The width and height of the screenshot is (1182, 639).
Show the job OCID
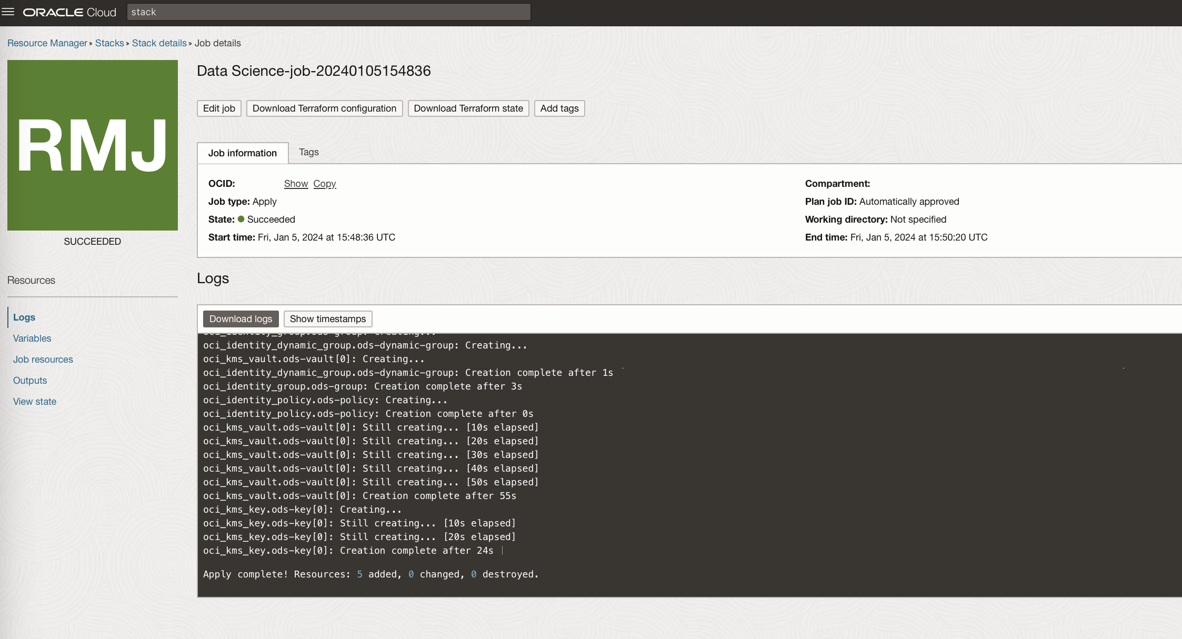[x=296, y=184]
